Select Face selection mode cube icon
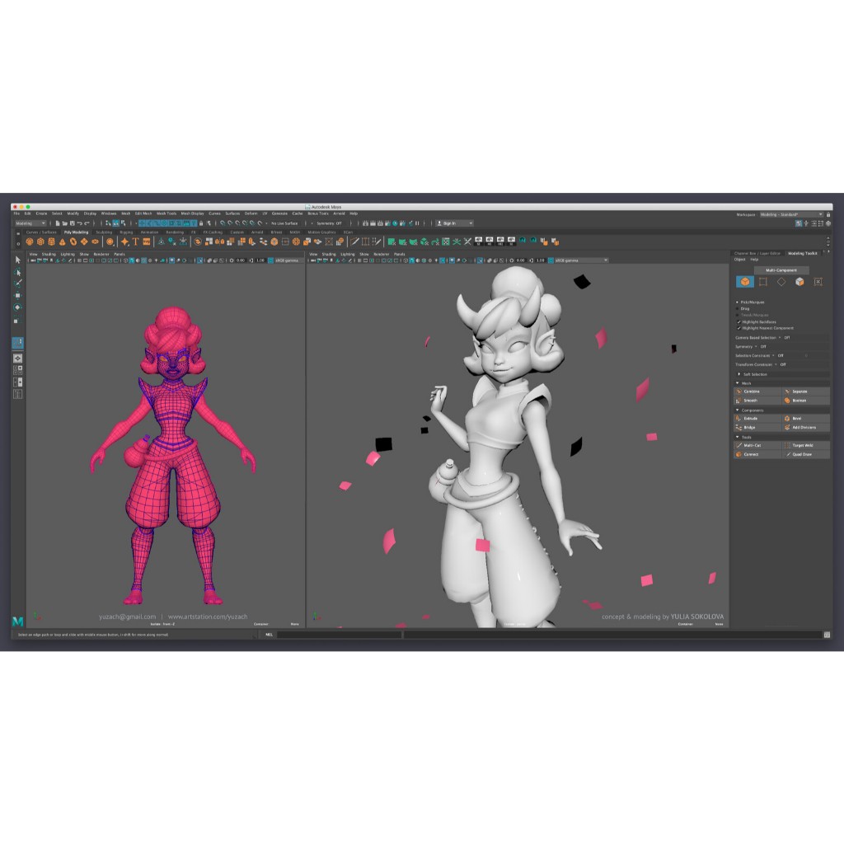844x844 pixels. click(x=799, y=282)
